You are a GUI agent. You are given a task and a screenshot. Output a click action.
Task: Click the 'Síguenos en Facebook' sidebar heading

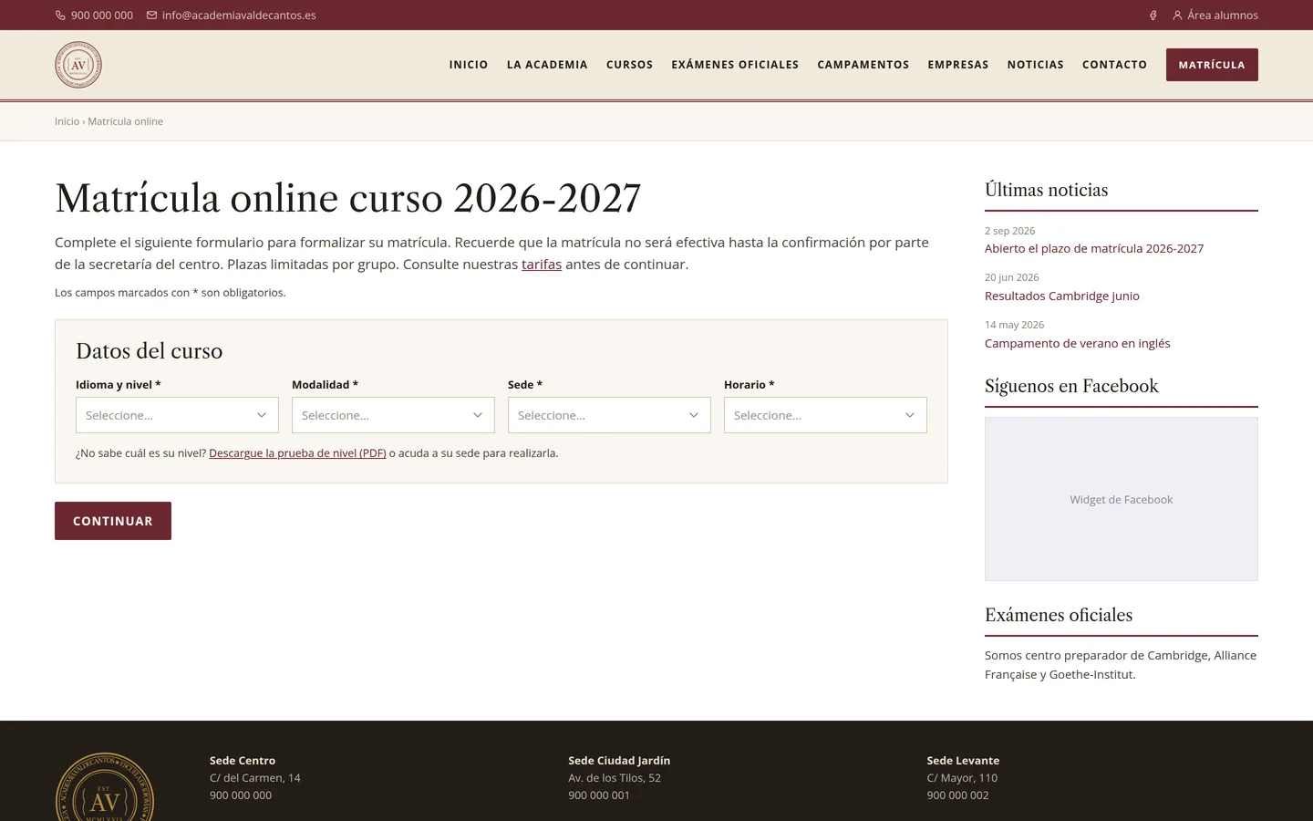tap(1071, 386)
